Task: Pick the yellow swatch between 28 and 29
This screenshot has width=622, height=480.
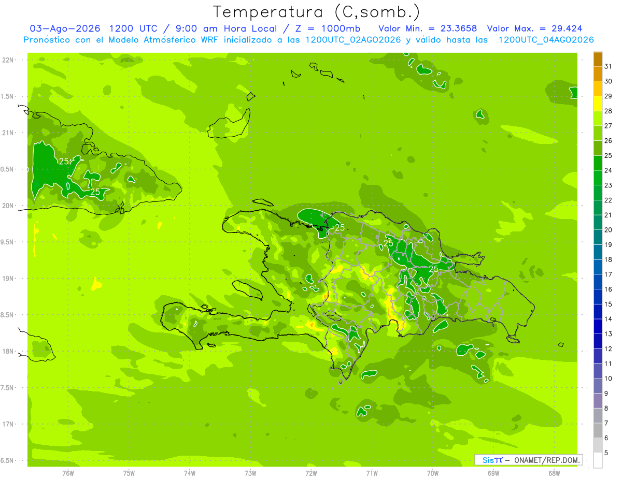Action: (598, 104)
